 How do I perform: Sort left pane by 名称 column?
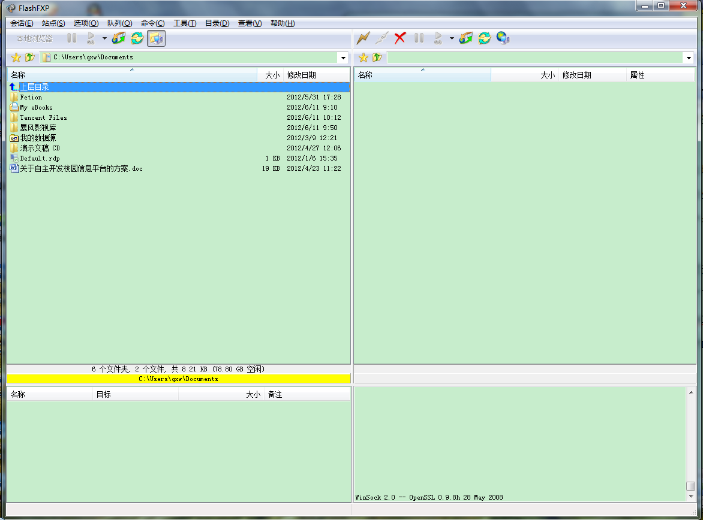click(x=132, y=75)
